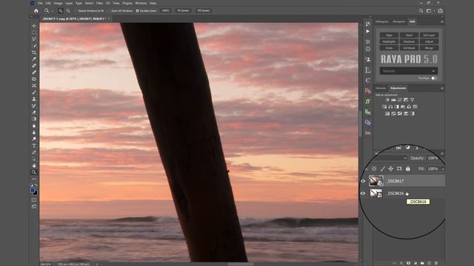The image size is (474, 266).
Task: Select the Zoom tool in left toolbar
Action: pyautogui.click(x=34, y=172)
